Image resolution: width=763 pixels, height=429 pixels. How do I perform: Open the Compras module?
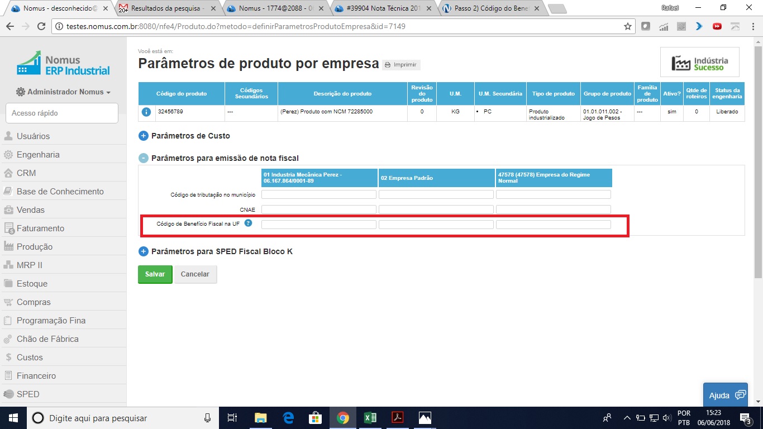(x=63, y=302)
